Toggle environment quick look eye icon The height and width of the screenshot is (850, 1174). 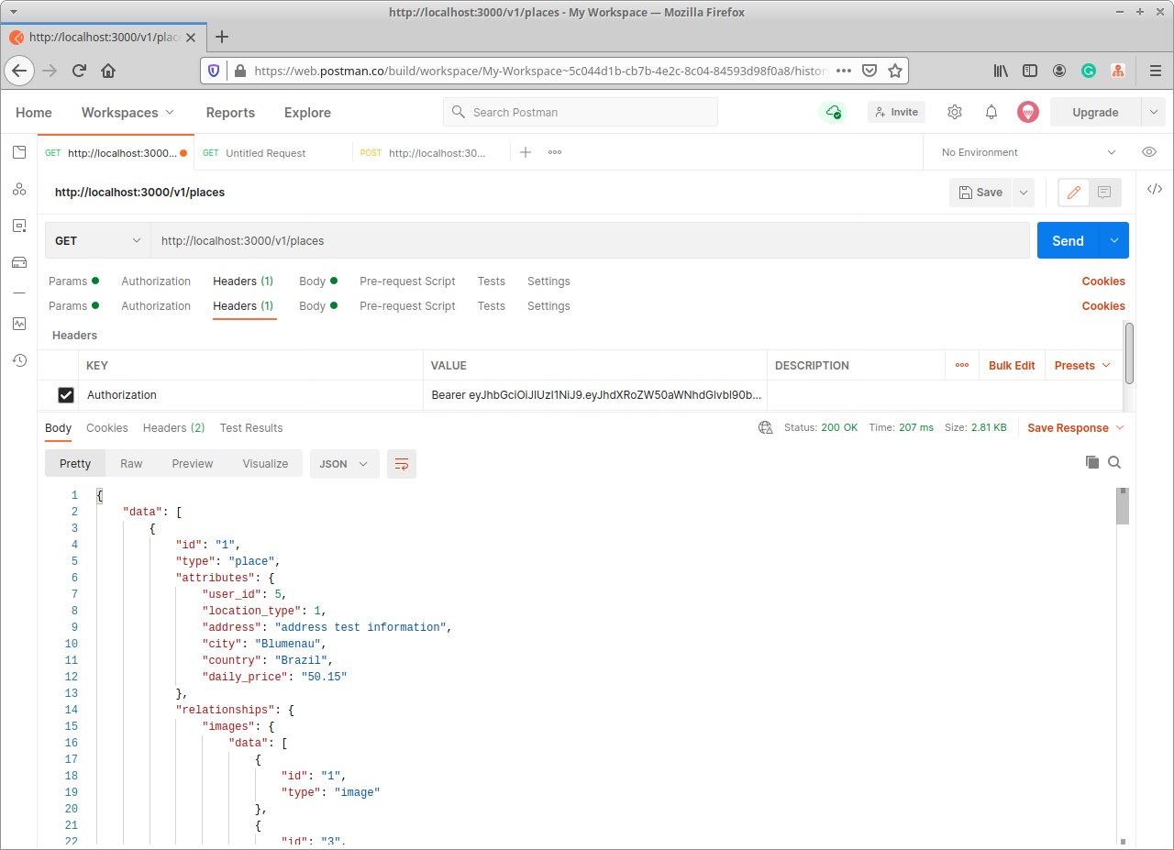click(x=1149, y=152)
